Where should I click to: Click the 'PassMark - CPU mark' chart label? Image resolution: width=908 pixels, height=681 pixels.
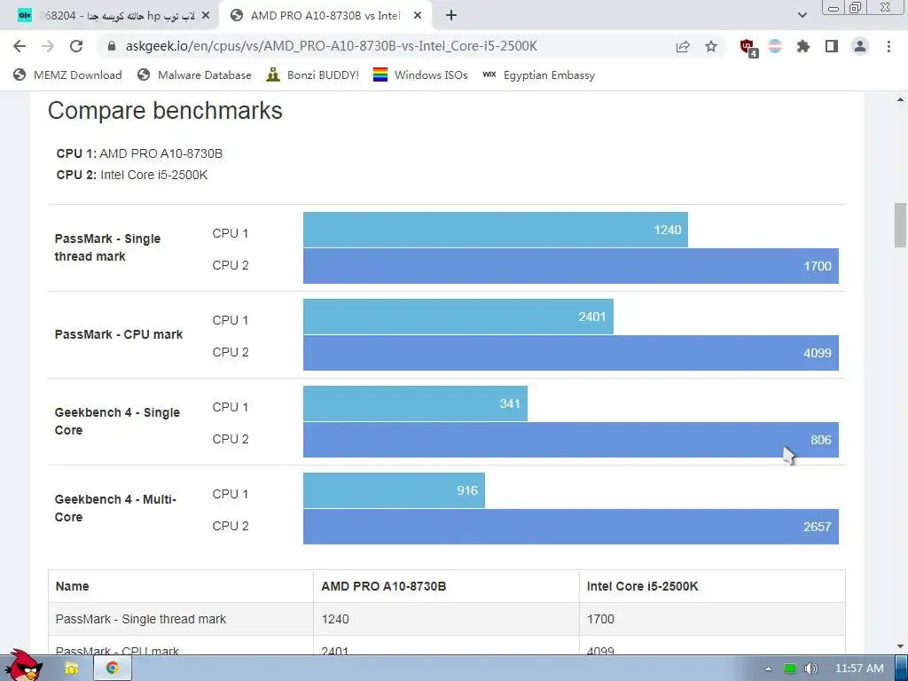pyautogui.click(x=119, y=334)
